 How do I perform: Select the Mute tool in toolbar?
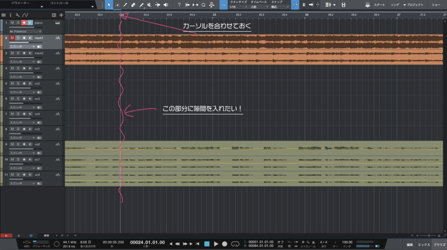(149, 5)
